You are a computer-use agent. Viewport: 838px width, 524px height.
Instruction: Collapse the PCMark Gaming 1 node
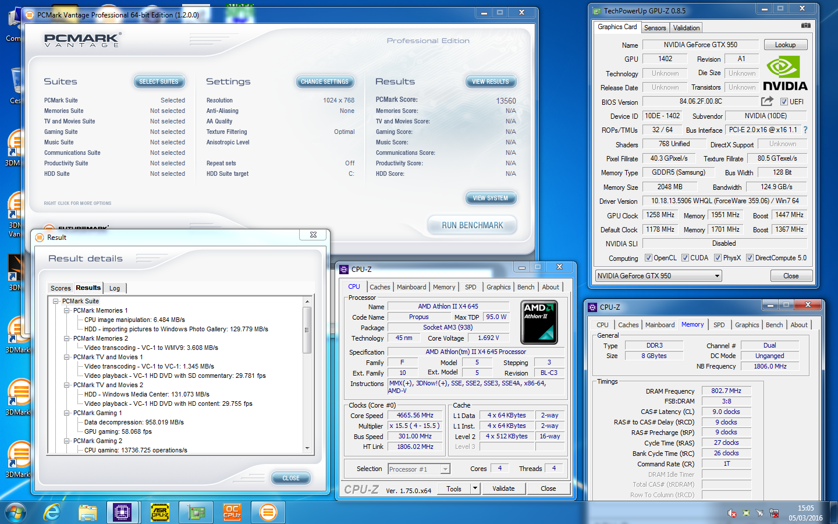67,413
